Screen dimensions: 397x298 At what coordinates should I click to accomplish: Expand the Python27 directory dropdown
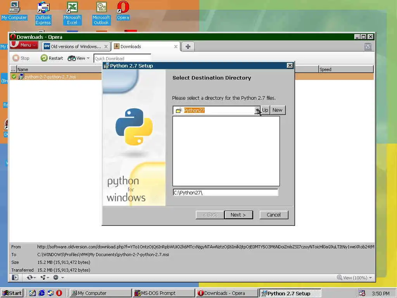[x=257, y=110]
